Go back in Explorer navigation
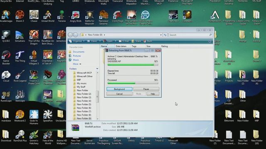 (70, 35)
